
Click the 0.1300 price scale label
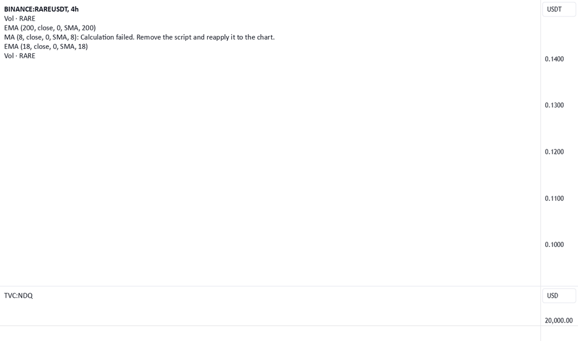pyautogui.click(x=554, y=105)
